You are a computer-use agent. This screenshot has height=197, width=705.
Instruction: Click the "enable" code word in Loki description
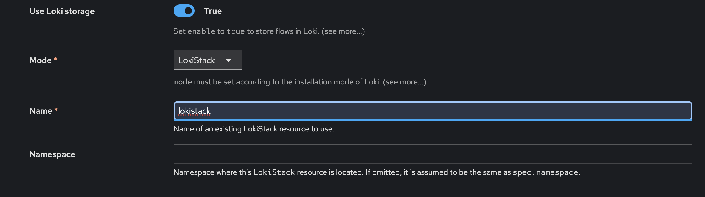click(x=201, y=31)
